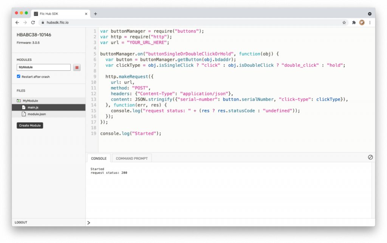This screenshot has height=243, width=387.
Task: Open the main.js file
Action: pyautogui.click(x=33, y=107)
